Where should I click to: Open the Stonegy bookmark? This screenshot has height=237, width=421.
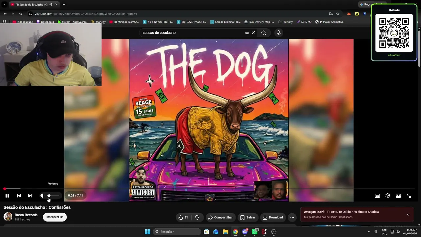[x=98, y=22]
